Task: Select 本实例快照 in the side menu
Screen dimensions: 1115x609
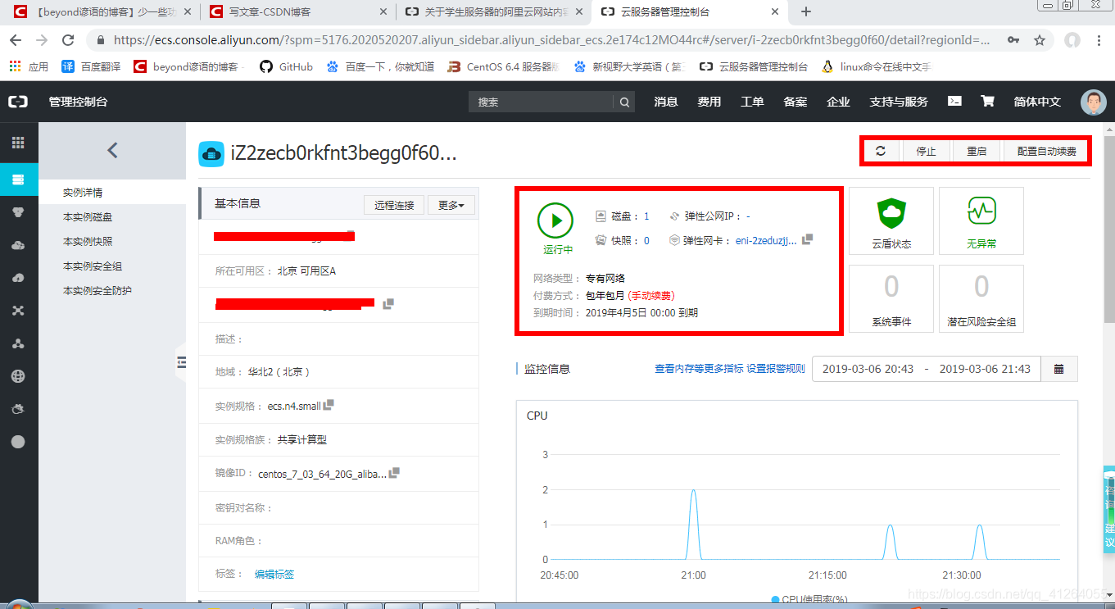Action: pyautogui.click(x=88, y=242)
